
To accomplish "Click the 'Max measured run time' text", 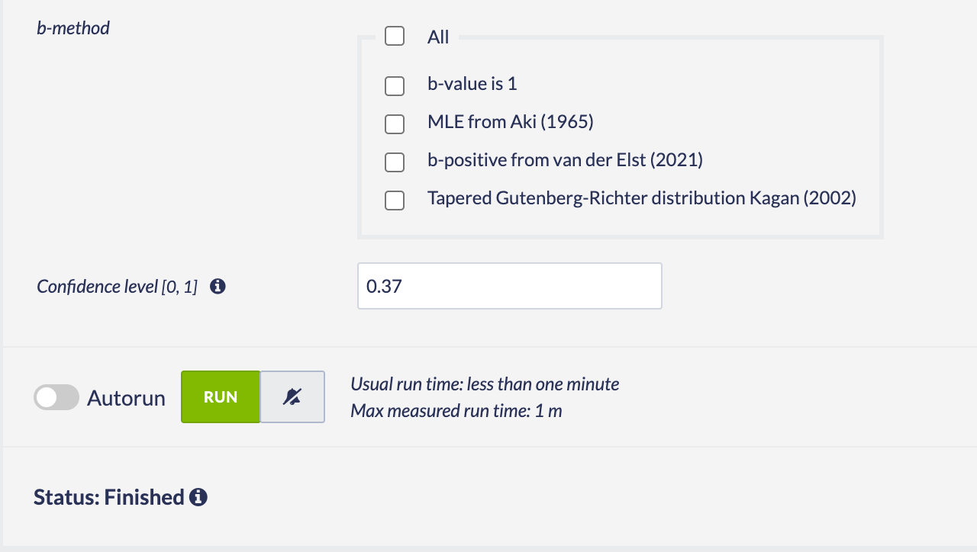I will tap(456, 411).
